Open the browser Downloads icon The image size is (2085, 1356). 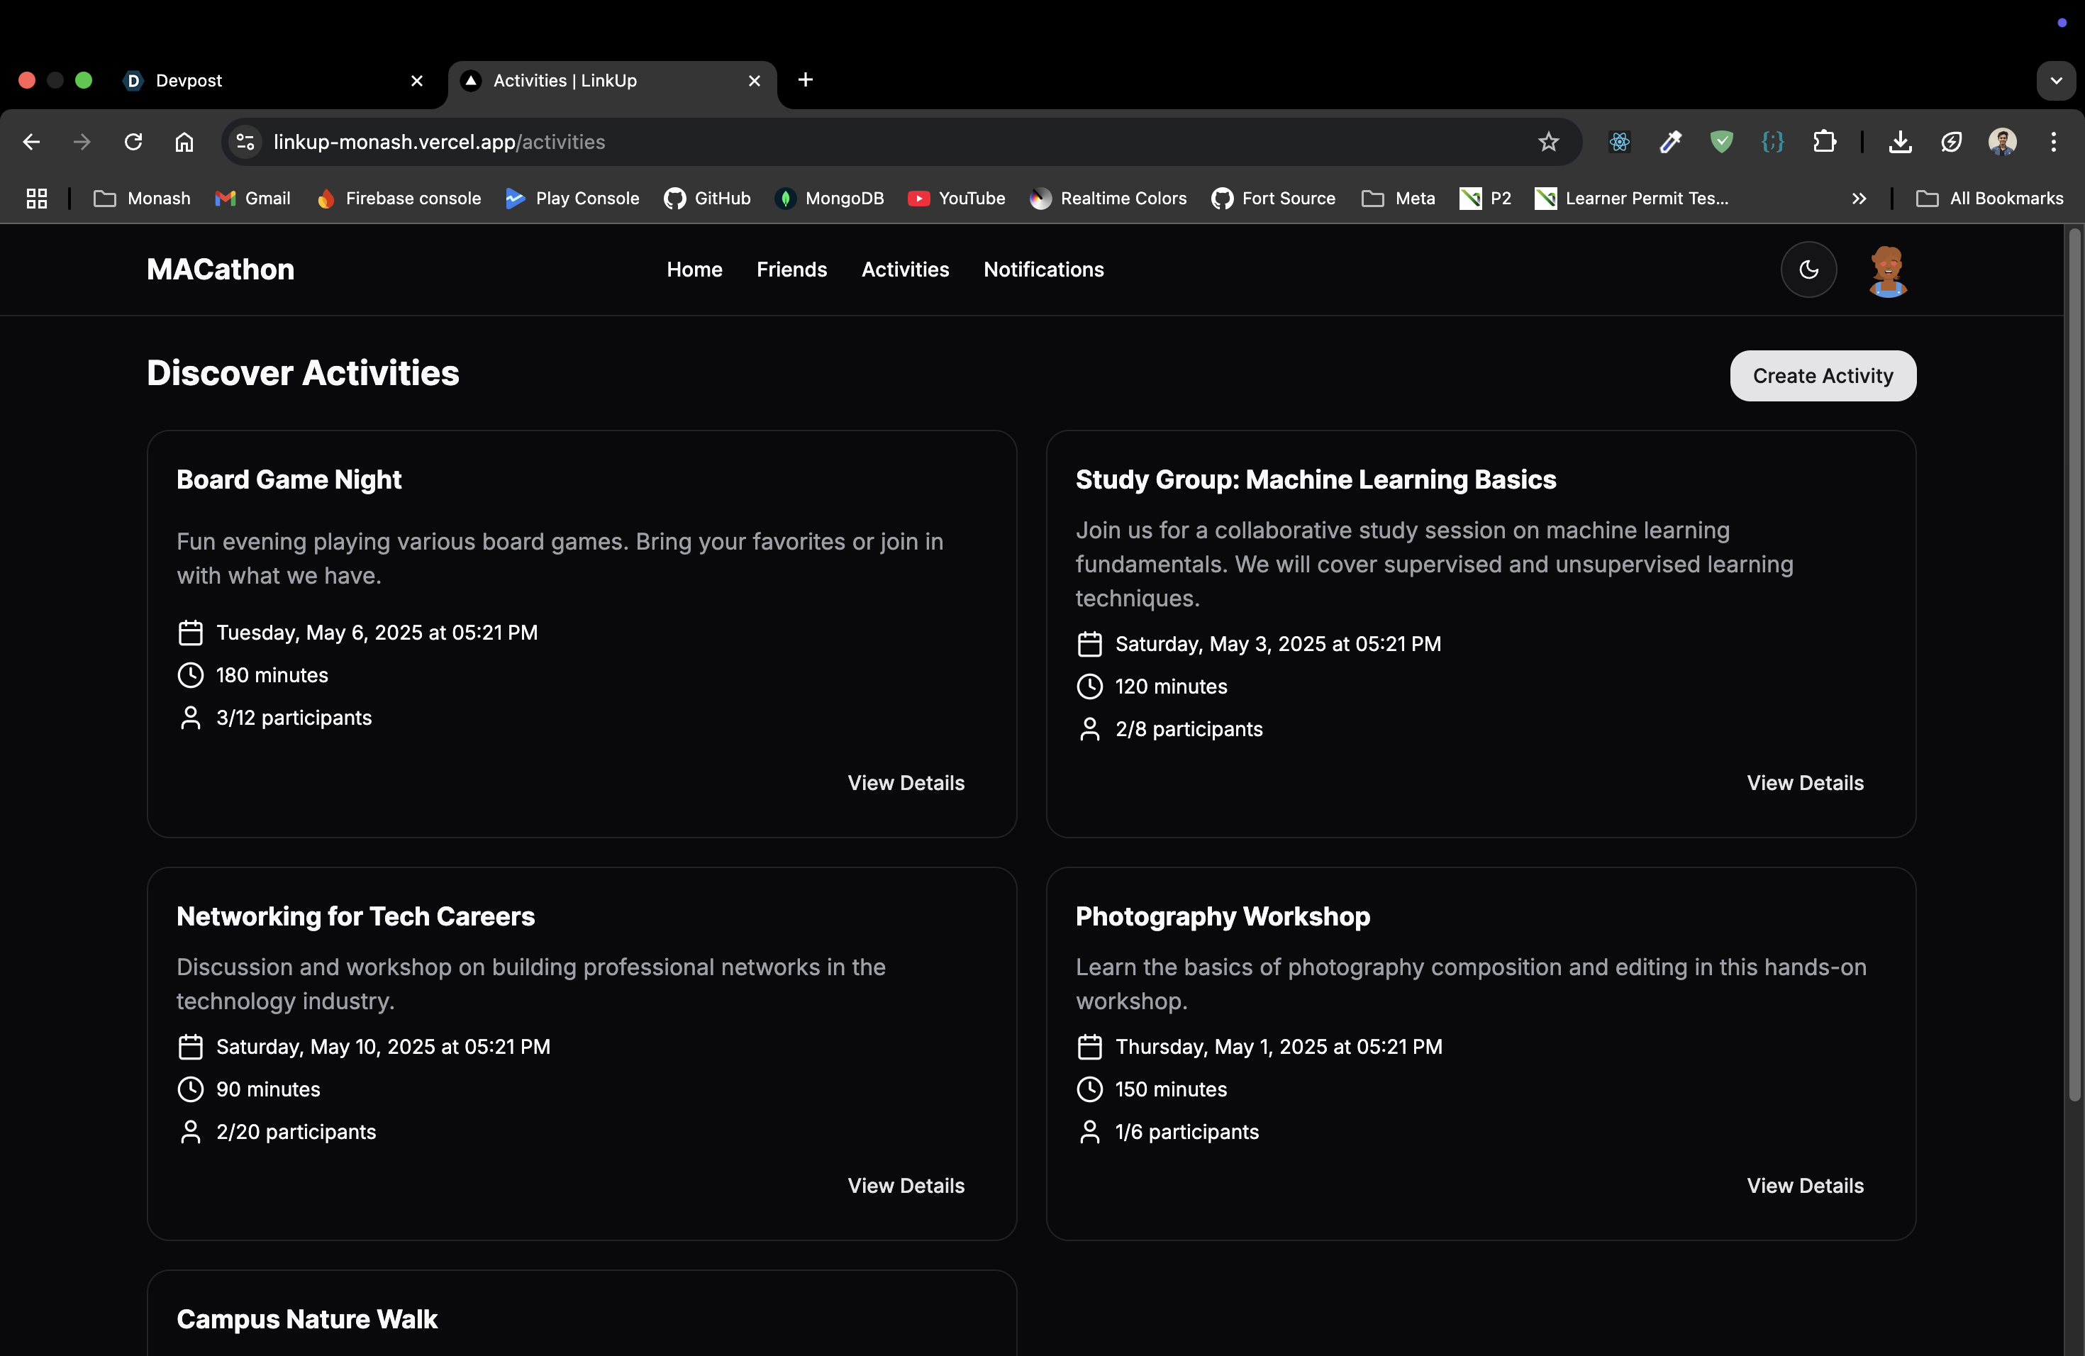click(1900, 142)
